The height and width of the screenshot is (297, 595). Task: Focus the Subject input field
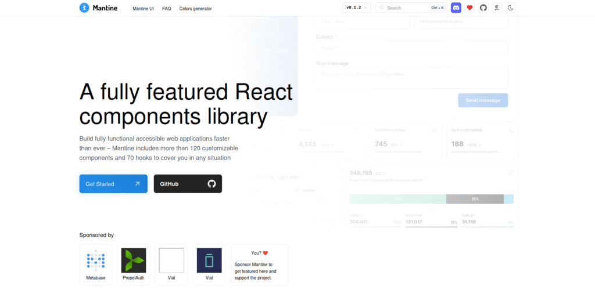click(x=412, y=48)
